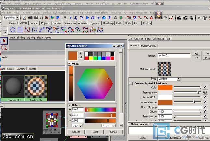Click Cancel in Color Chooser
The width and height of the screenshot is (210, 141).
pos(113,132)
